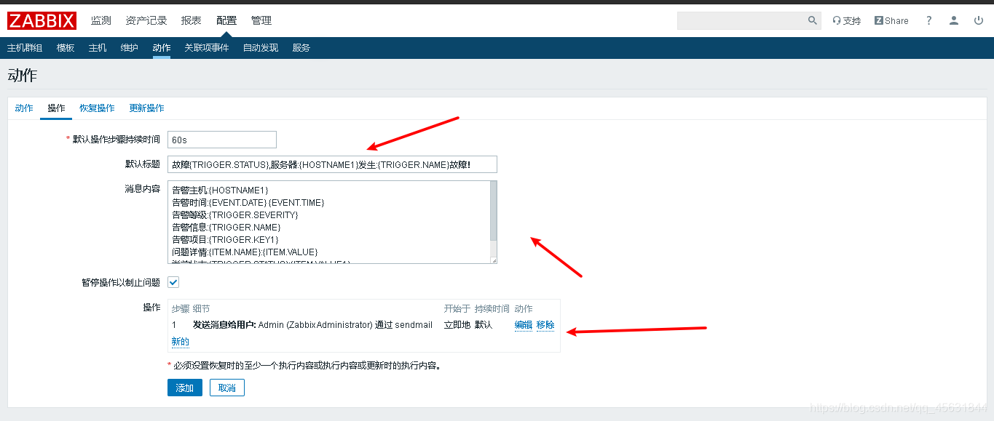The width and height of the screenshot is (994, 421).
Task: Open the 资产记录 menu
Action: coord(146,20)
